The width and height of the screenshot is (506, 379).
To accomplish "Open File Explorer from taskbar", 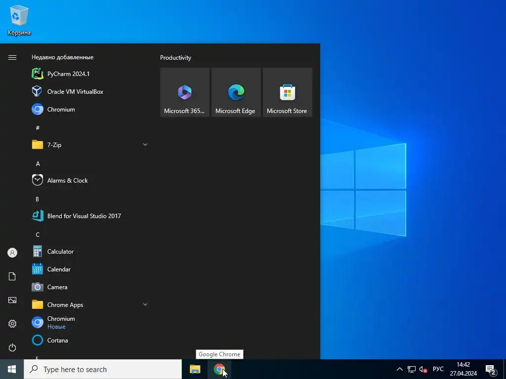I will (195, 369).
